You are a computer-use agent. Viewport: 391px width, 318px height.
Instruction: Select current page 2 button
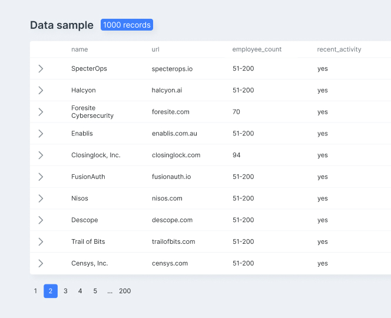coord(51,291)
